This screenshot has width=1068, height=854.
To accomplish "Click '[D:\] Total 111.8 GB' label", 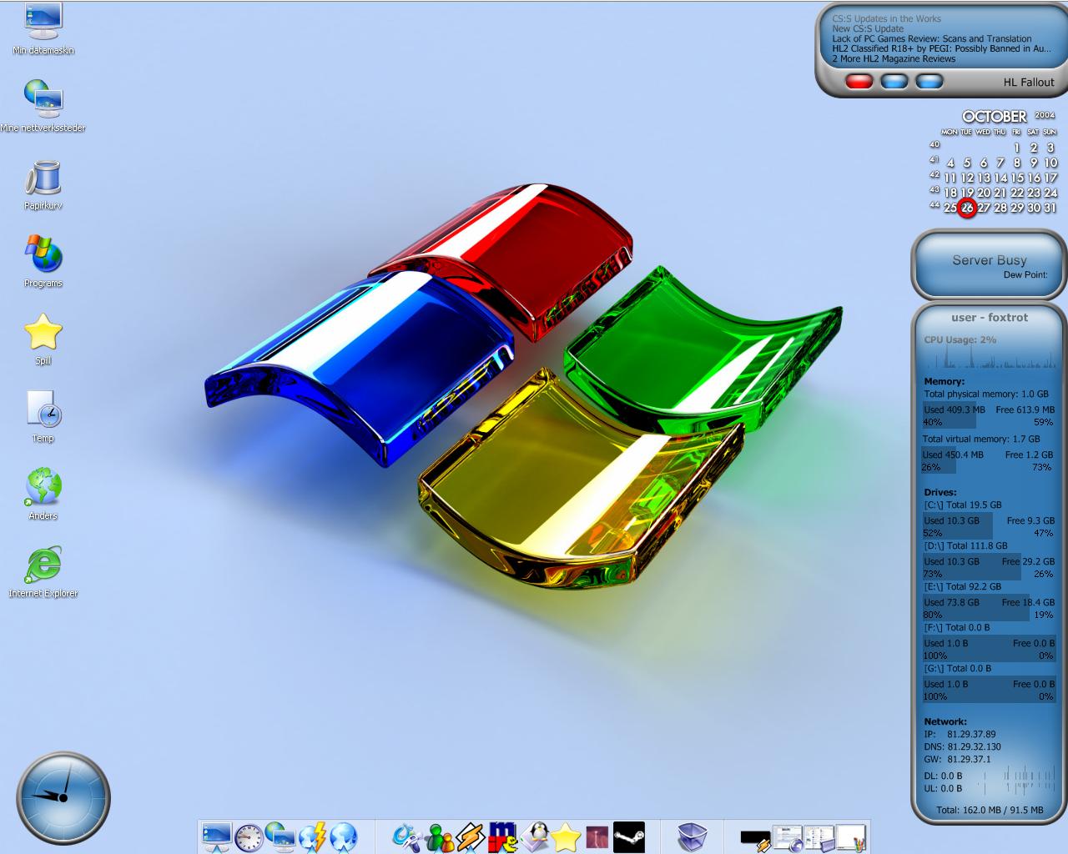I will coord(965,545).
